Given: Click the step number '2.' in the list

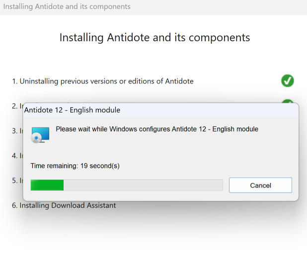Looking at the screenshot, I should coord(15,106).
